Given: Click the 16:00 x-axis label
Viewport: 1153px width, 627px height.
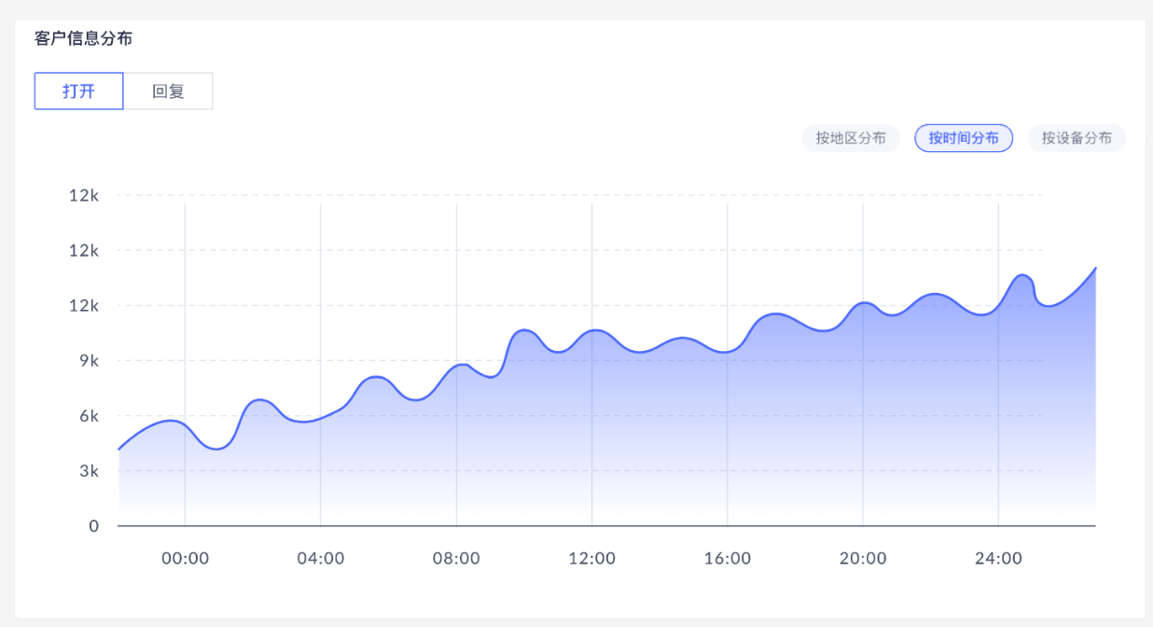Looking at the screenshot, I should (728, 559).
